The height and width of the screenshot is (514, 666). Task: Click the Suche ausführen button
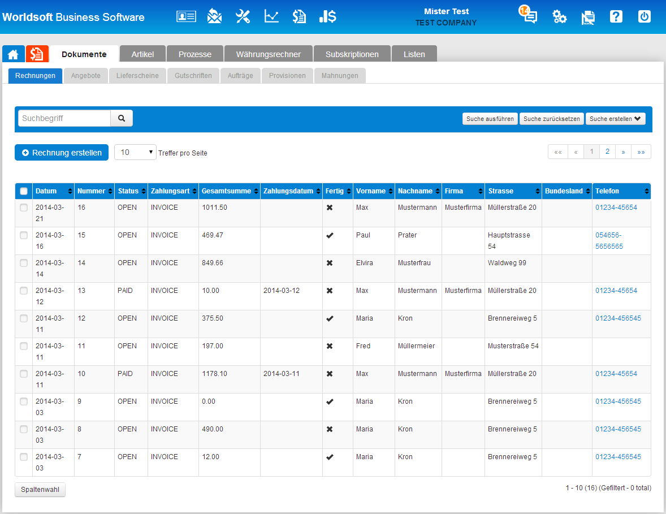pos(490,119)
